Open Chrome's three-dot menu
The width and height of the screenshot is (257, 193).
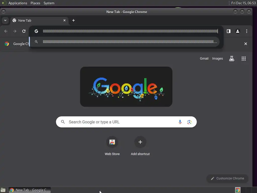pos(247,31)
